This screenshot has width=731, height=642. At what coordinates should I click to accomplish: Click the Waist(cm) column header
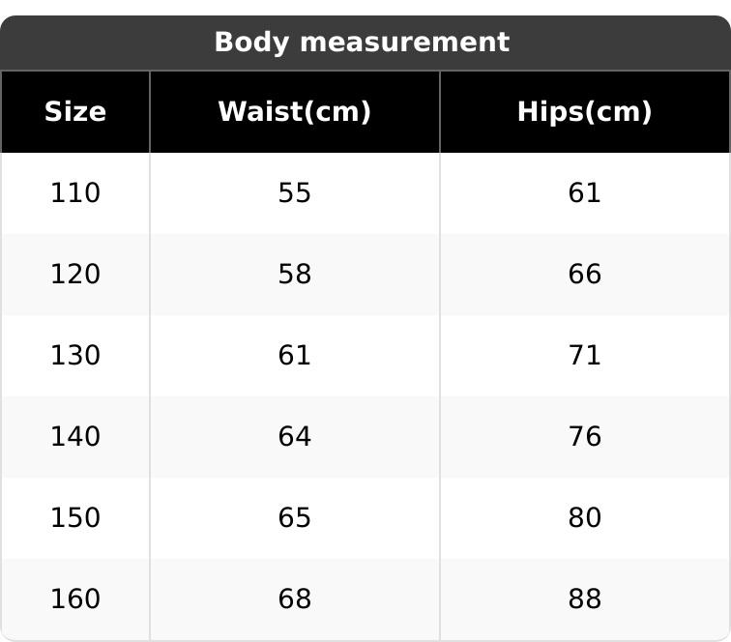294,112
